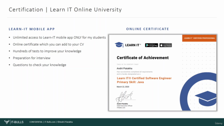Click bullet 'Hundreds of tests to improve'
Screen dimensions: 224x126
pyautogui.click(x=47, y=51)
